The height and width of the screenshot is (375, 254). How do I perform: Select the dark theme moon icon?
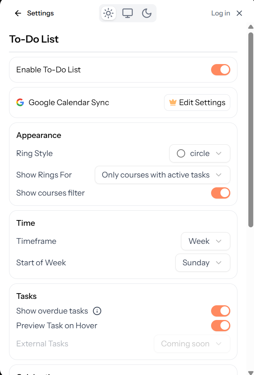[x=147, y=13]
